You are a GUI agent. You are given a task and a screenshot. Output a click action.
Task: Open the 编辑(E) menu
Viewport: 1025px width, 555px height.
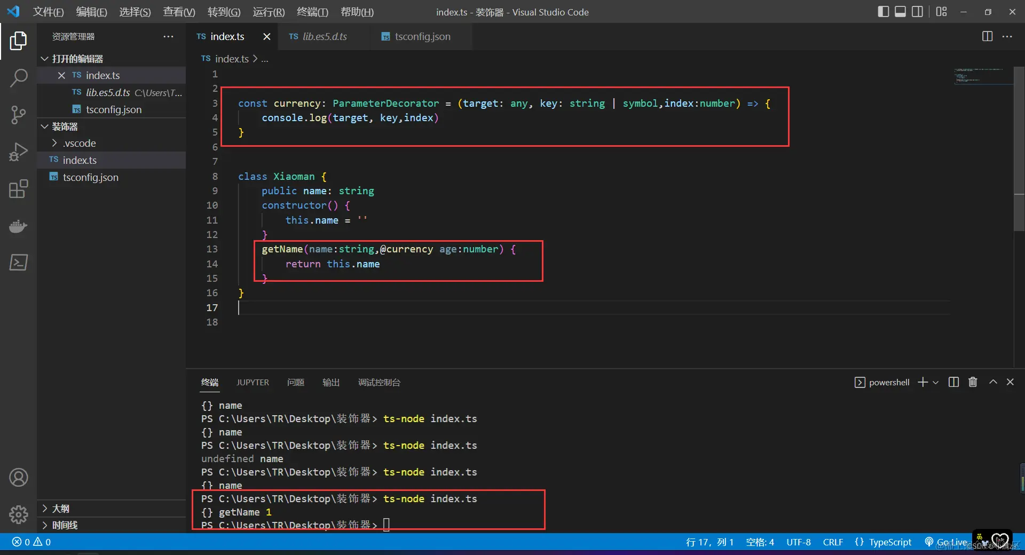(92, 12)
